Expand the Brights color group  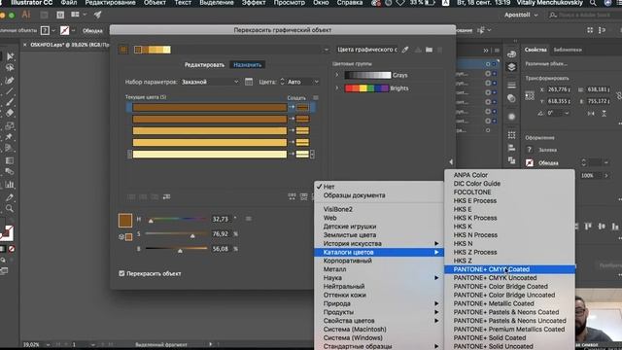click(337, 88)
